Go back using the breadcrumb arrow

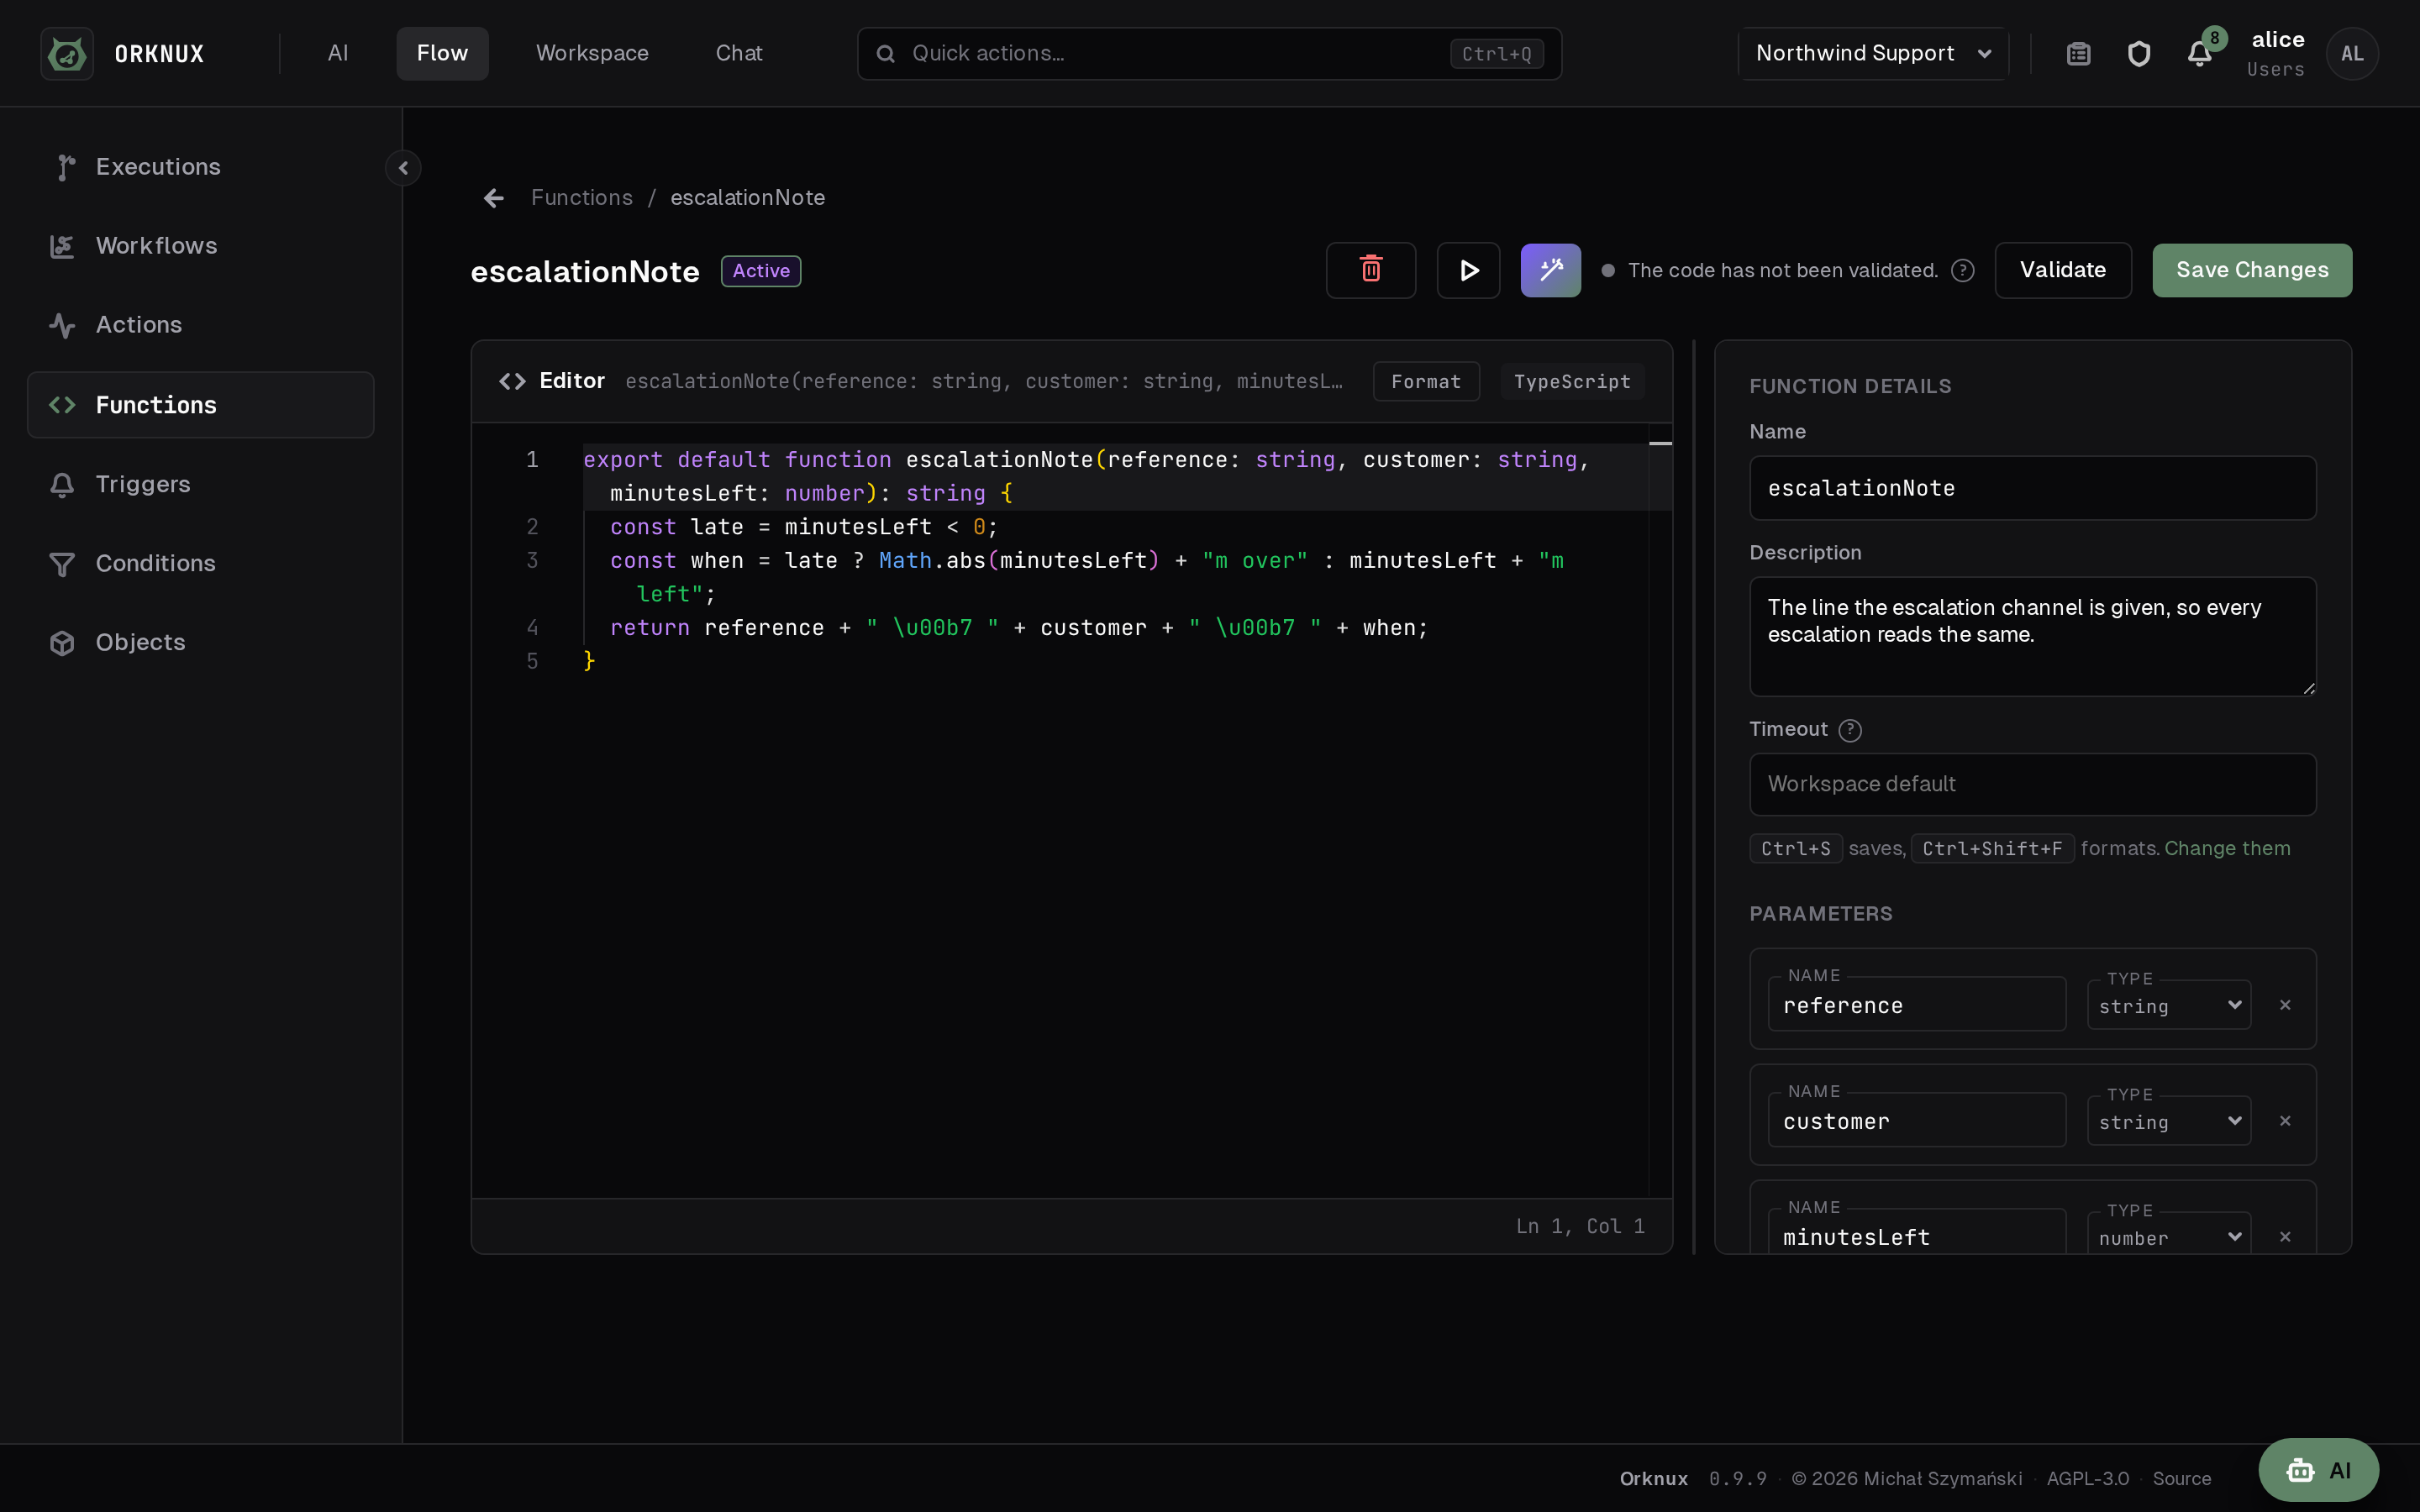click(494, 198)
